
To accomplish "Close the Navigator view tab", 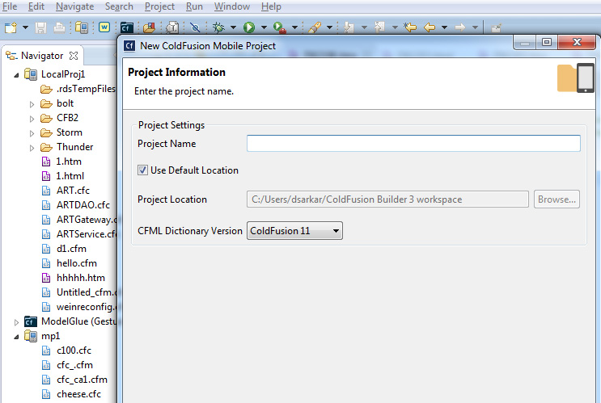I will [74, 56].
